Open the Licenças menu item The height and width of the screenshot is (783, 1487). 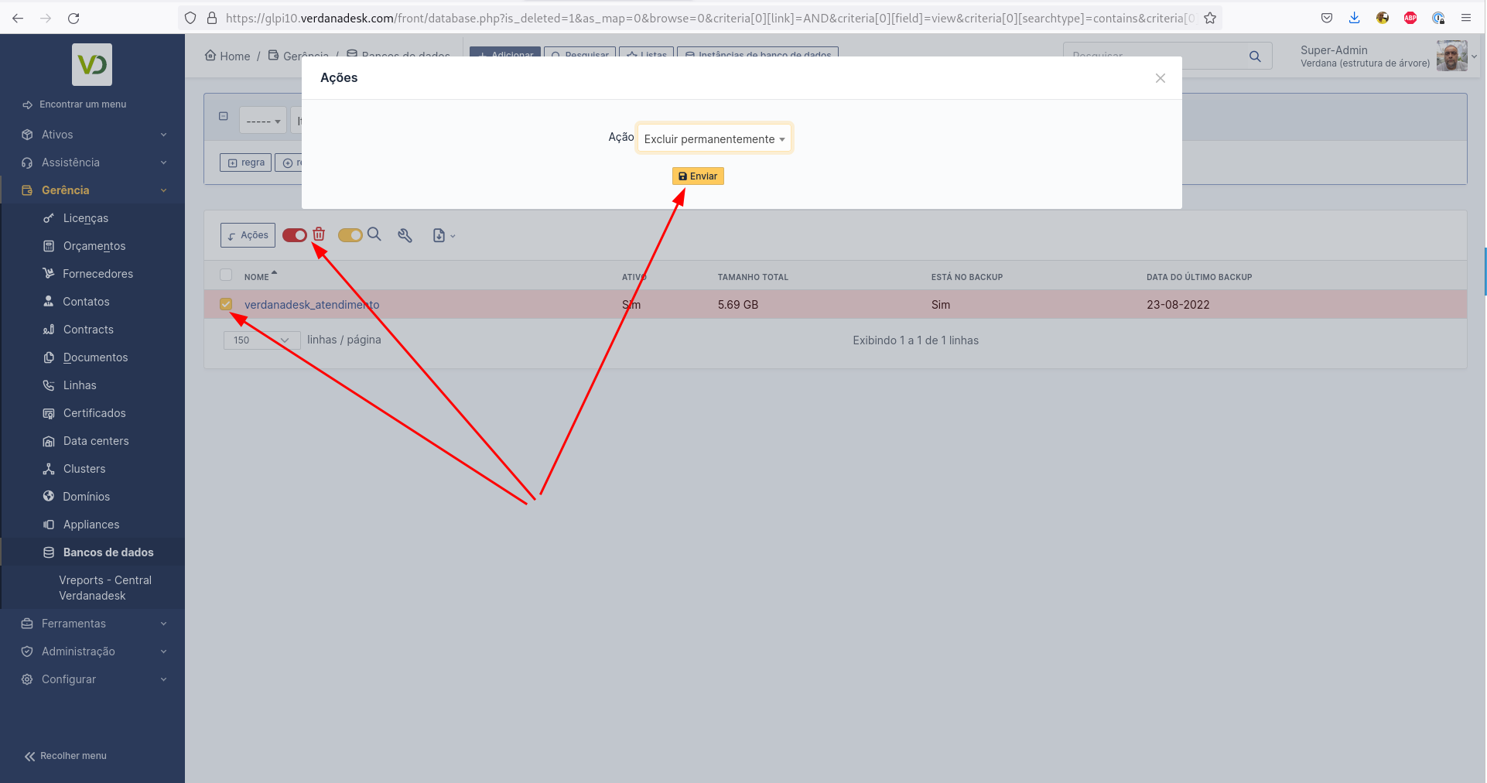tap(87, 217)
